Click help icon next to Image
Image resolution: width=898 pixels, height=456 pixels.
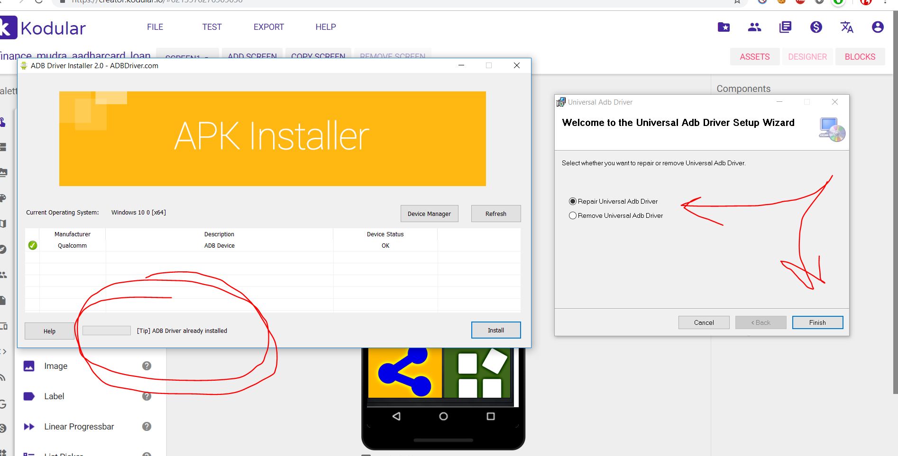[x=147, y=366]
